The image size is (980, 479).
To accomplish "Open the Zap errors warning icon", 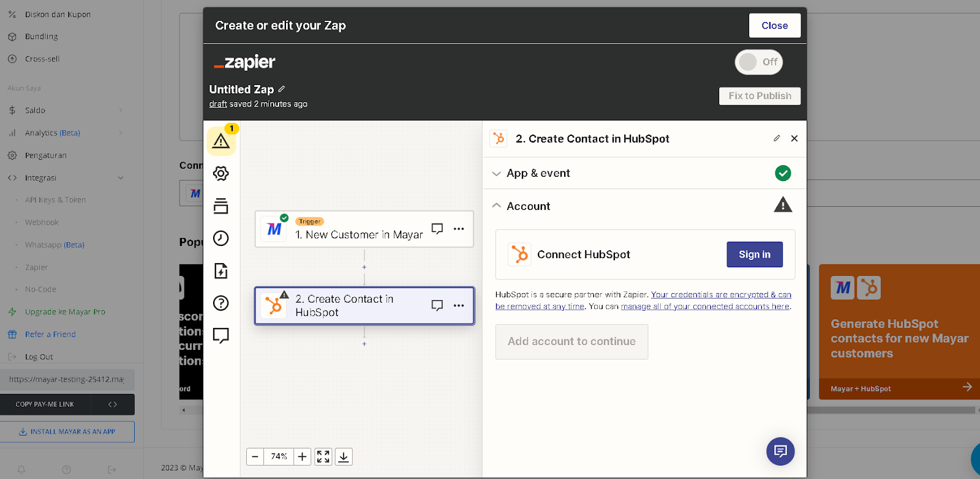I will tap(221, 141).
